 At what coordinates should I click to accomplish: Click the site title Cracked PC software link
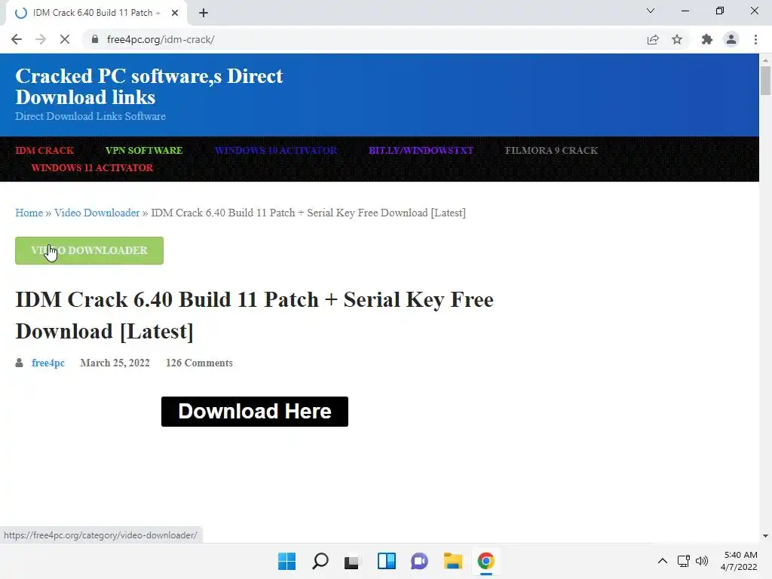[149, 87]
